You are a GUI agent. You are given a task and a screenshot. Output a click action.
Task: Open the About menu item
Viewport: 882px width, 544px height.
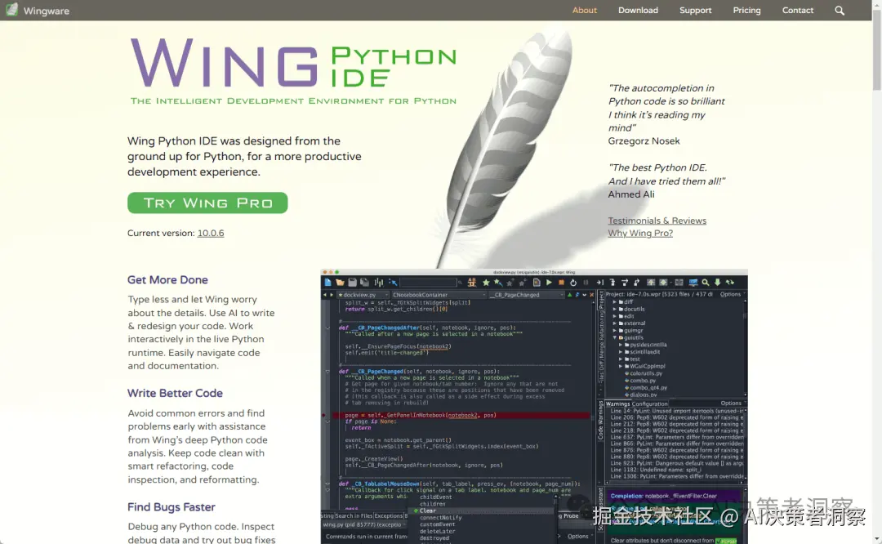tap(585, 10)
